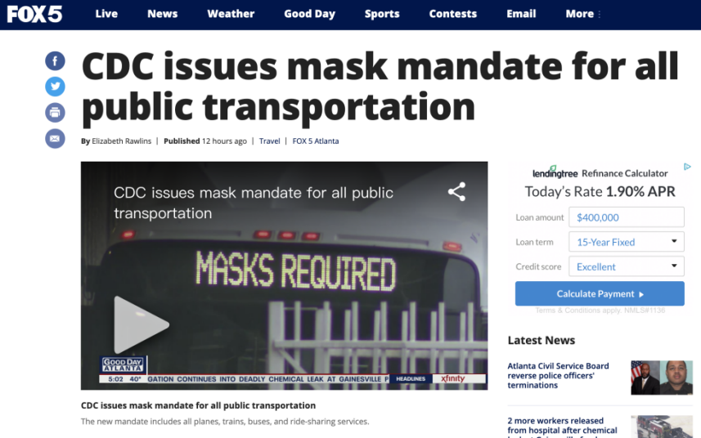This screenshot has height=438, width=701.
Task: Play the mask mandate video
Action: click(141, 324)
